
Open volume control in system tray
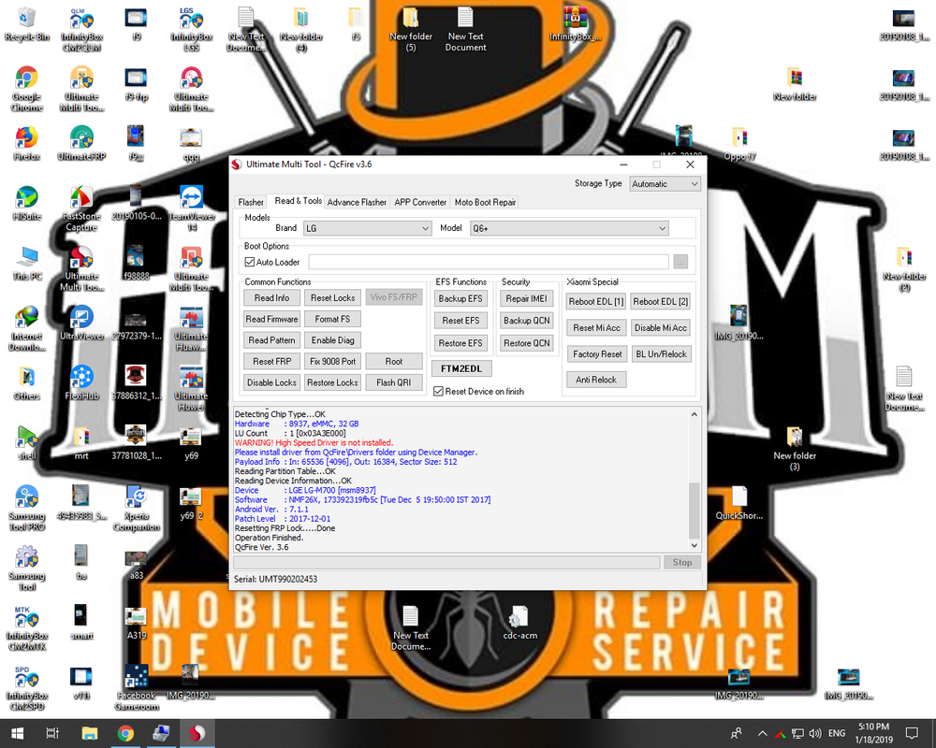815,733
